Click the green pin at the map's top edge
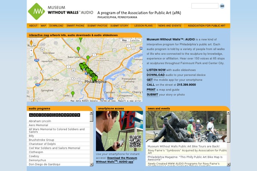This screenshot has width=257, height=171. [81, 40]
